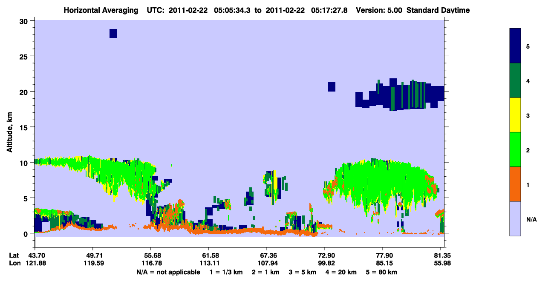Image resolution: width=554 pixels, height=284 pixels.
Task: Click the small blue square near 21 km altitude
Action: [x=332, y=87]
